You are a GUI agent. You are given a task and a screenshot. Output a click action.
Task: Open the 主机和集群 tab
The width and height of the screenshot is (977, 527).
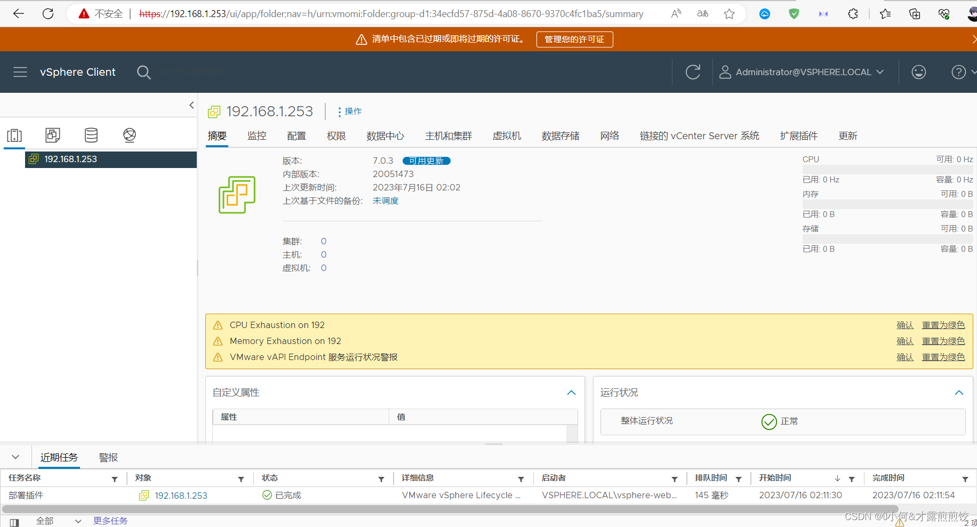[449, 136]
